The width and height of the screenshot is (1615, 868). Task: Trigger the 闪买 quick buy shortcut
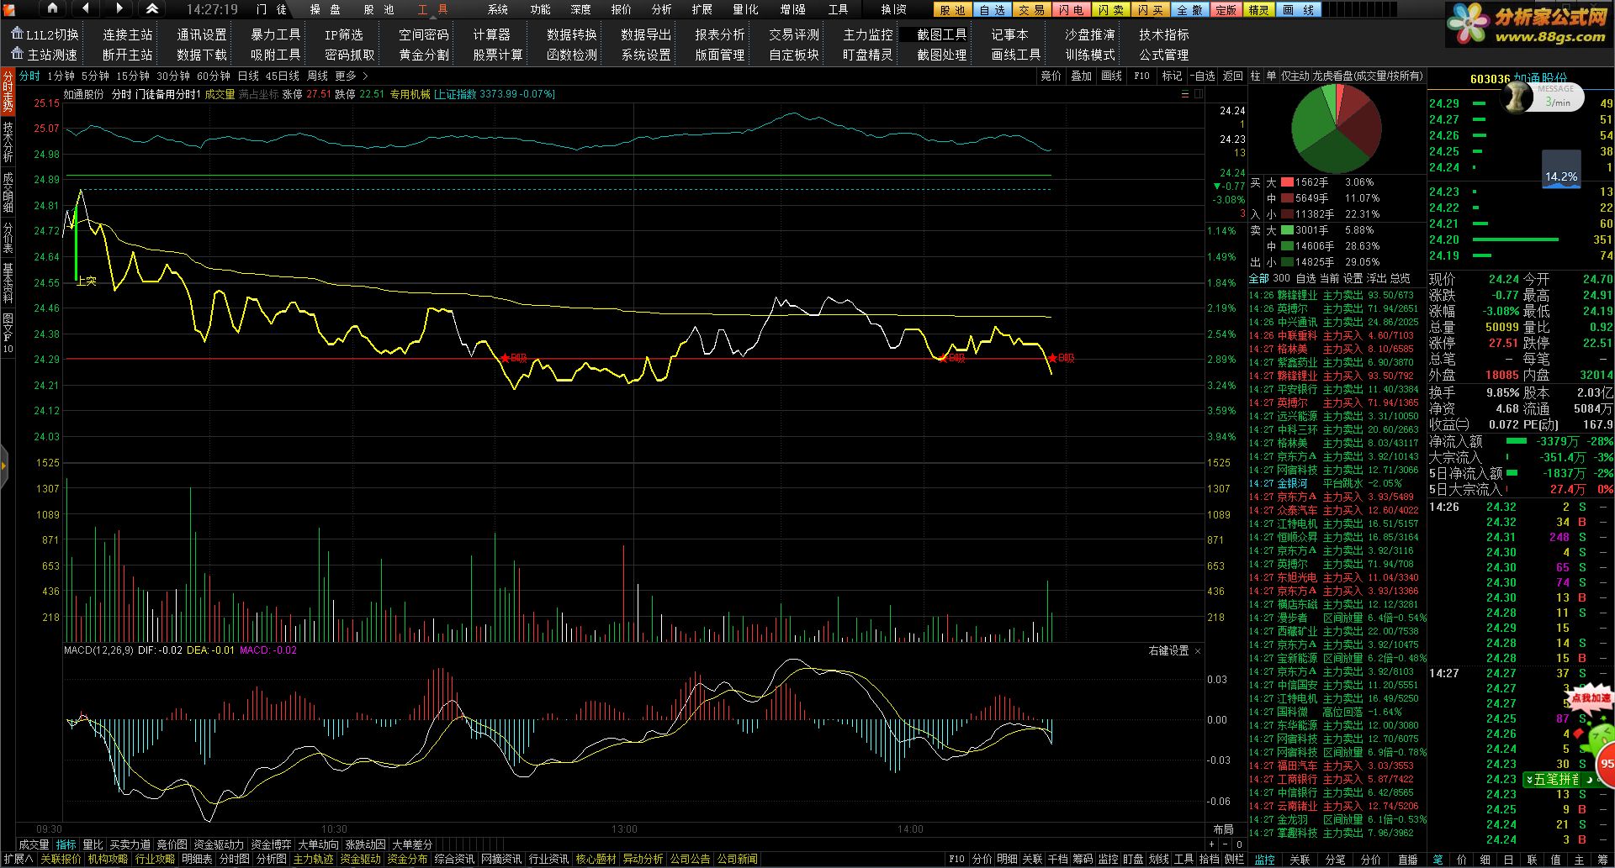pyautogui.click(x=1150, y=10)
